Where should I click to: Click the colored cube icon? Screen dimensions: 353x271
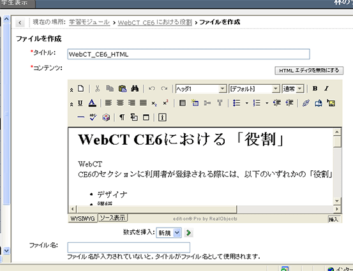coord(106,117)
